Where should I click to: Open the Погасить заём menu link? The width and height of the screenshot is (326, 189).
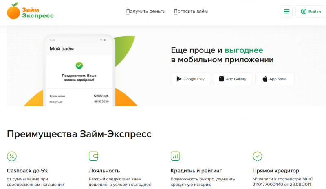click(191, 11)
